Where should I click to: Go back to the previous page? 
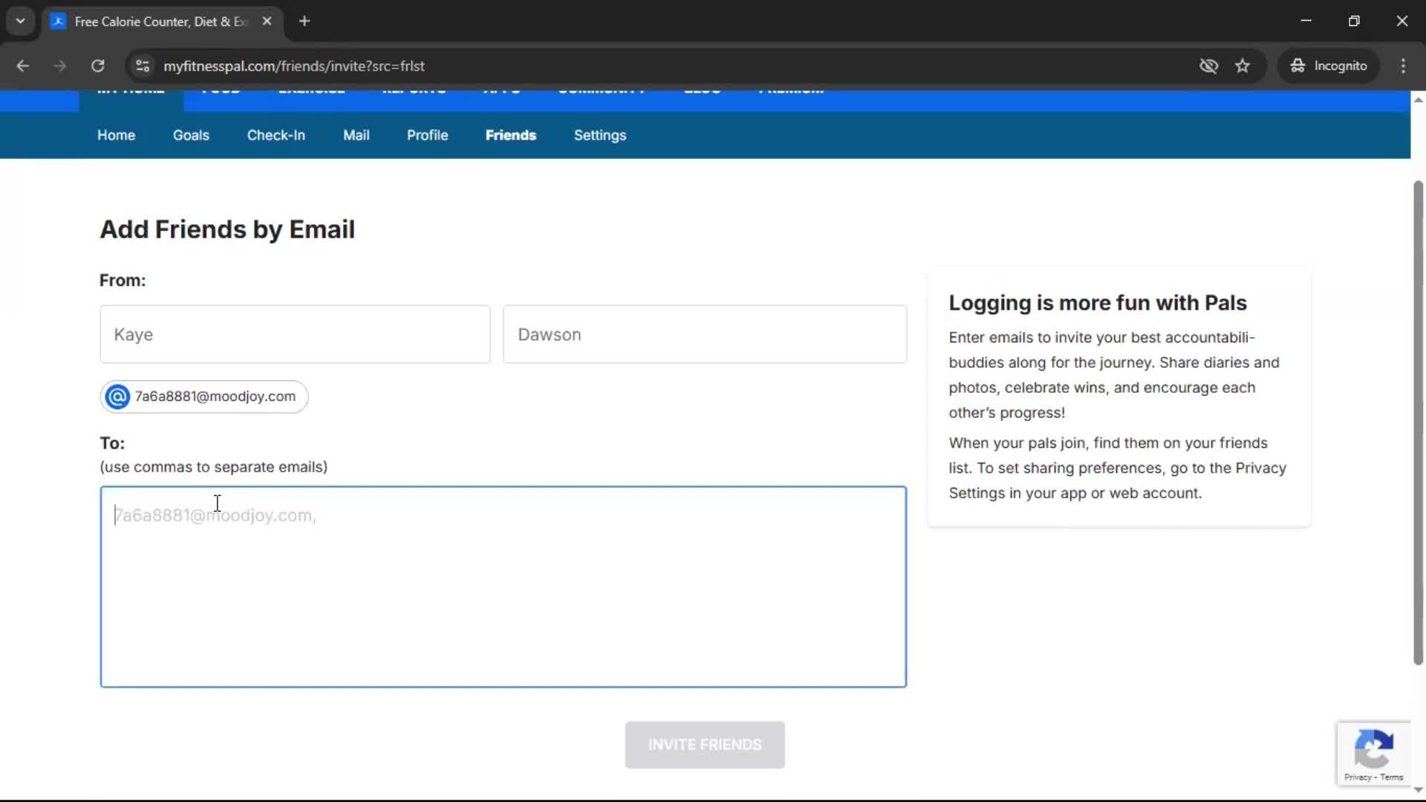[x=22, y=65]
